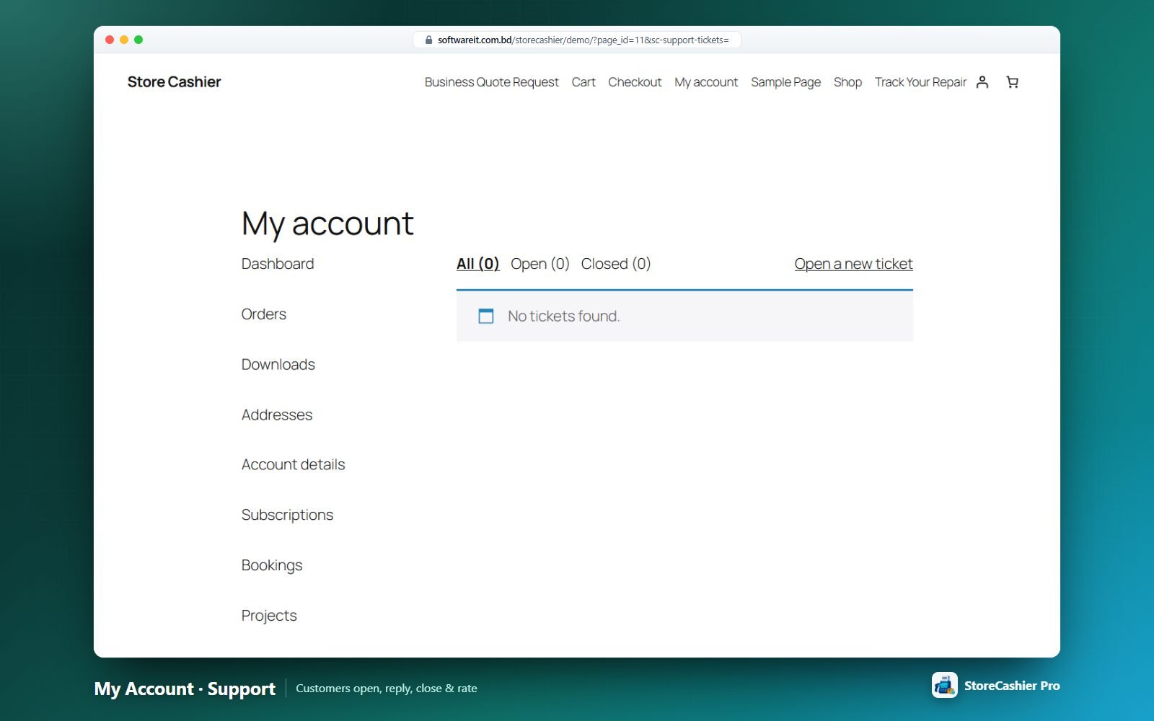View Bookings in the account sidebar

(x=272, y=566)
